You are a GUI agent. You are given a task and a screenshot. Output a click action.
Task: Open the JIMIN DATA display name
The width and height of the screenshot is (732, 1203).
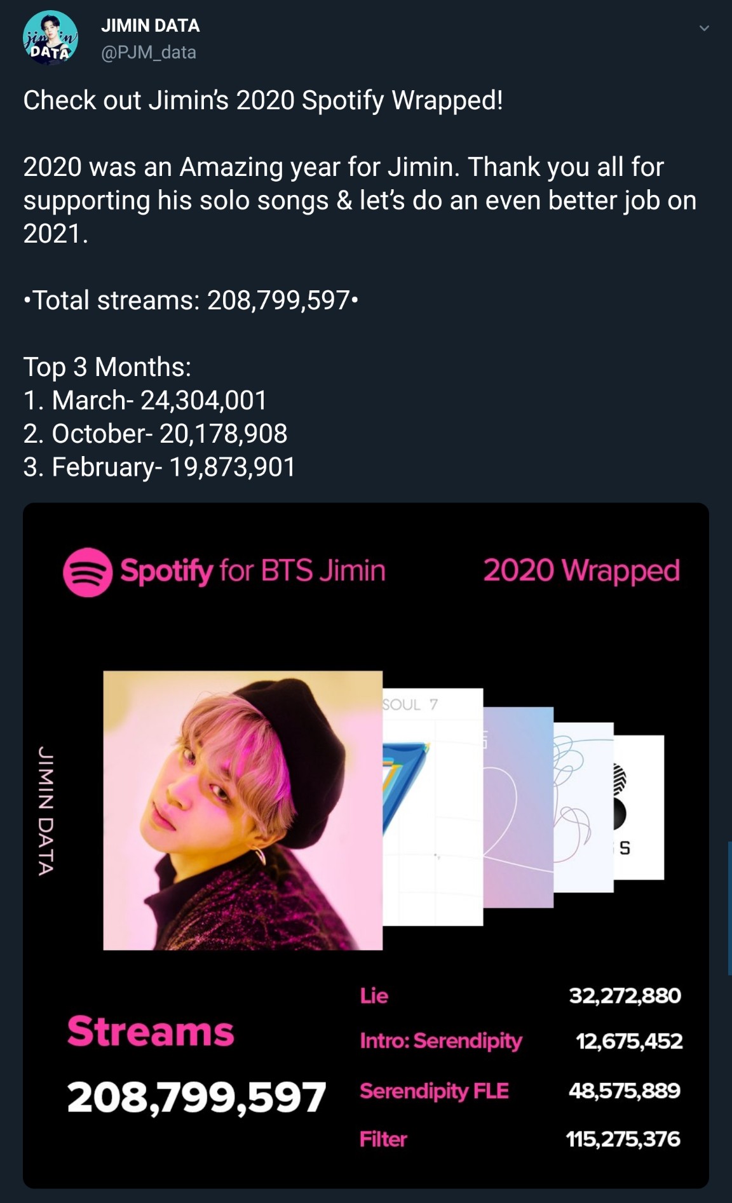tap(151, 25)
